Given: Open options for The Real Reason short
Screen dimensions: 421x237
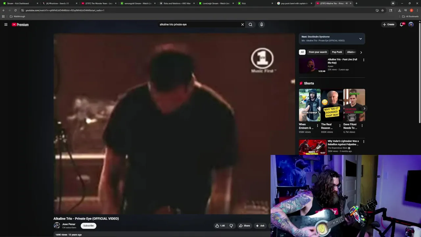Looking at the screenshot, I should click(x=340, y=126).
